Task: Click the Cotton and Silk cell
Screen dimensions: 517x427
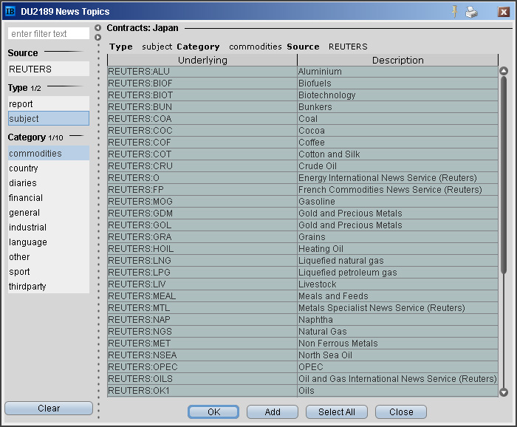Action: click(397, 154)
